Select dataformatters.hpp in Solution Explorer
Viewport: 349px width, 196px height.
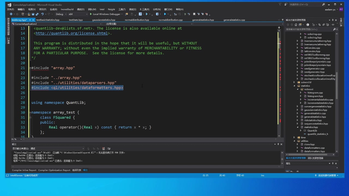coord(314,151)
